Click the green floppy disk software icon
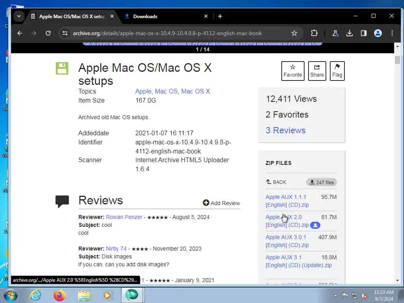404x303 pixels. (62, 68)
